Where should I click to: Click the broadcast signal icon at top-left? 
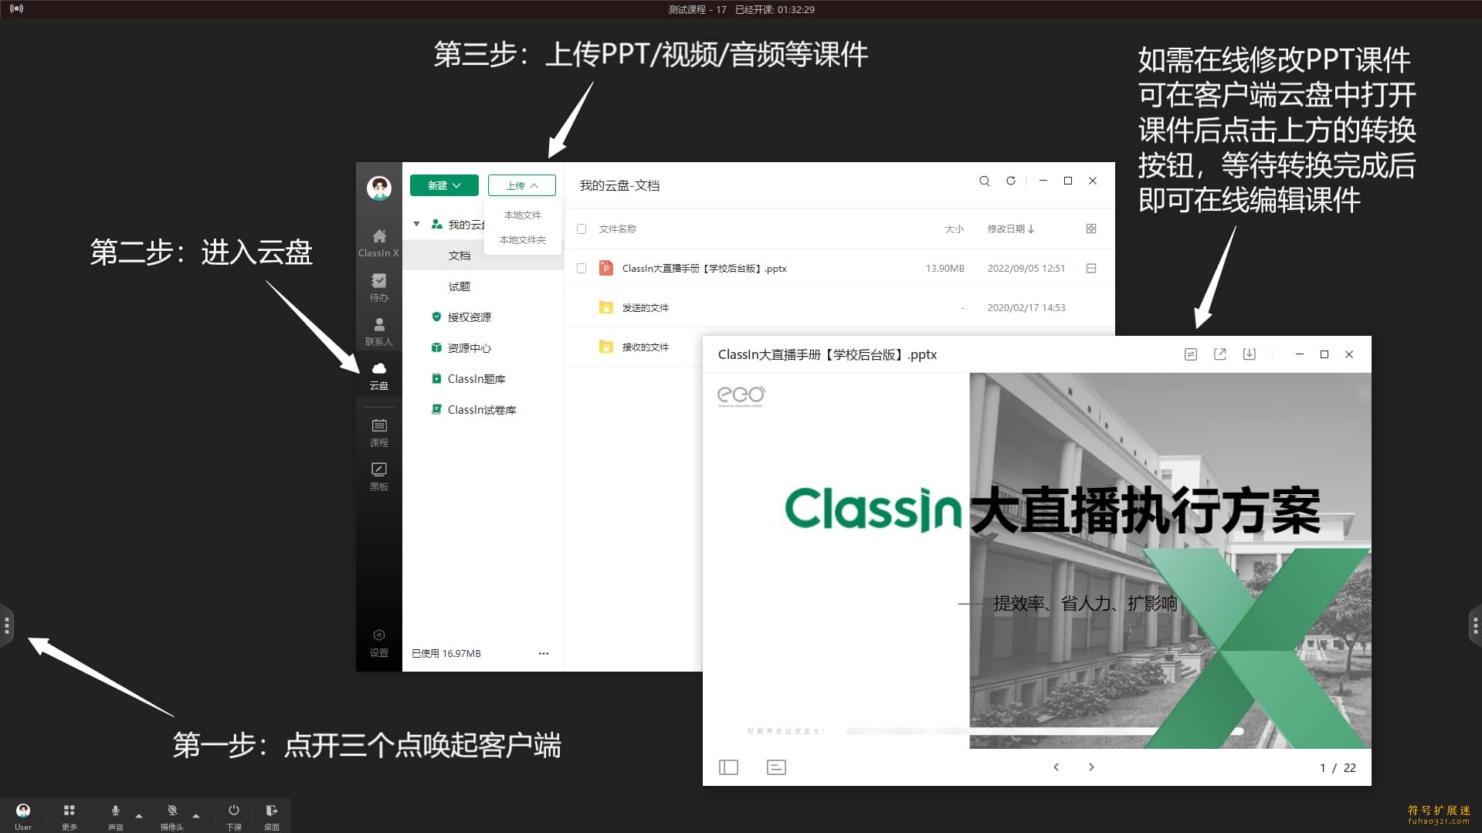[x=16, y=8]
